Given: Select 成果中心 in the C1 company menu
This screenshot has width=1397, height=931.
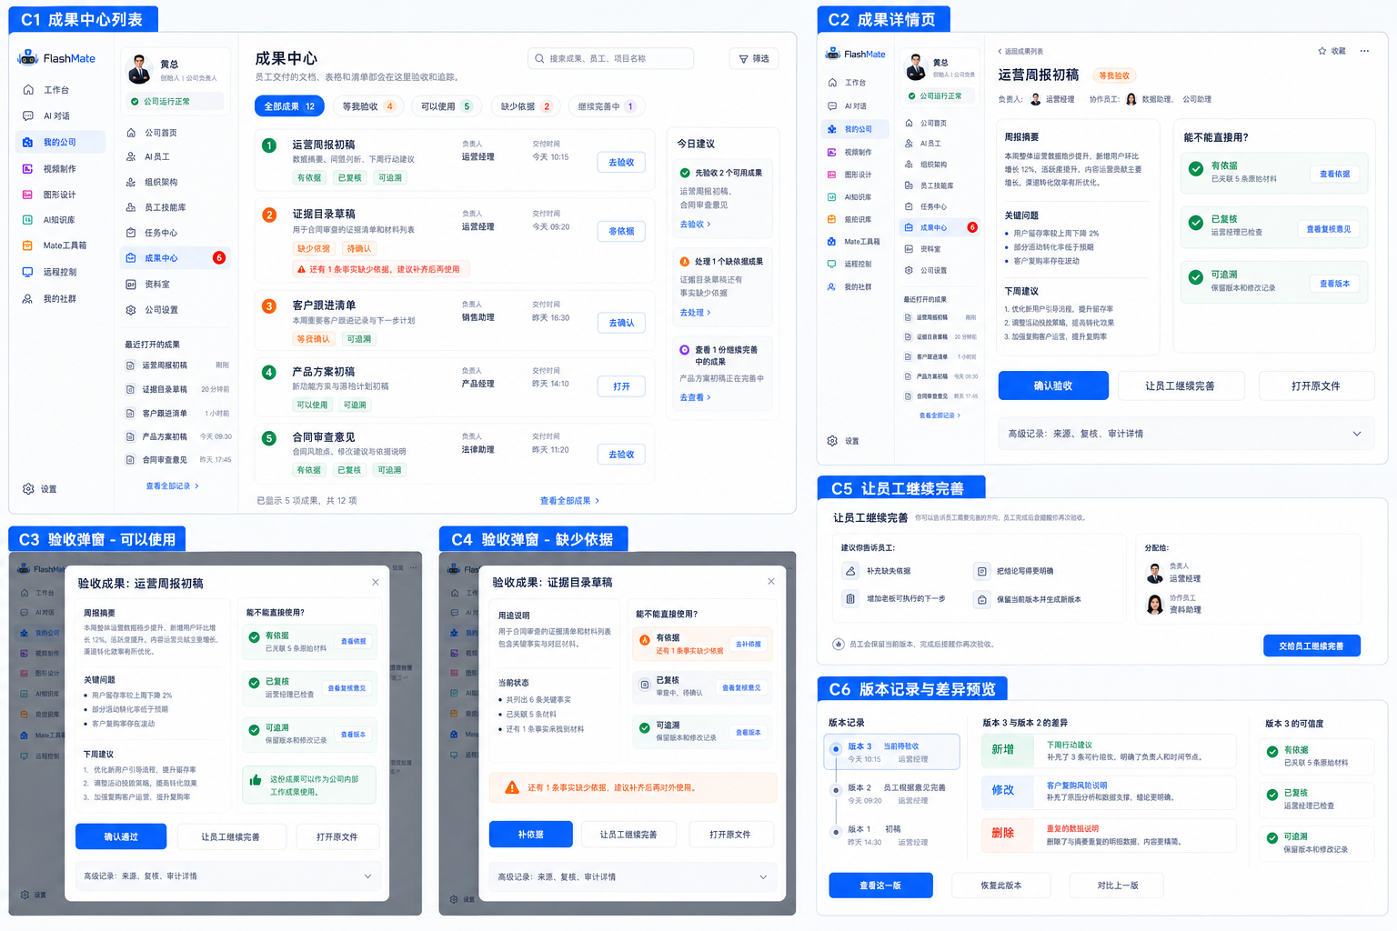Looking at the screenshot, I should (x=175, y=258).
